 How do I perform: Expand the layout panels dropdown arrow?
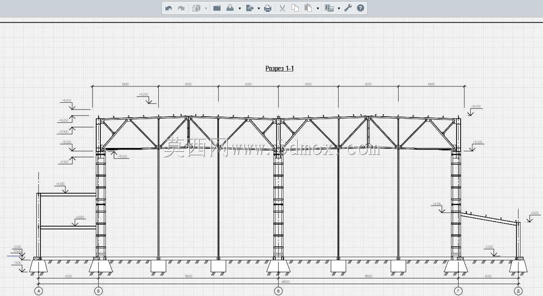339,8
